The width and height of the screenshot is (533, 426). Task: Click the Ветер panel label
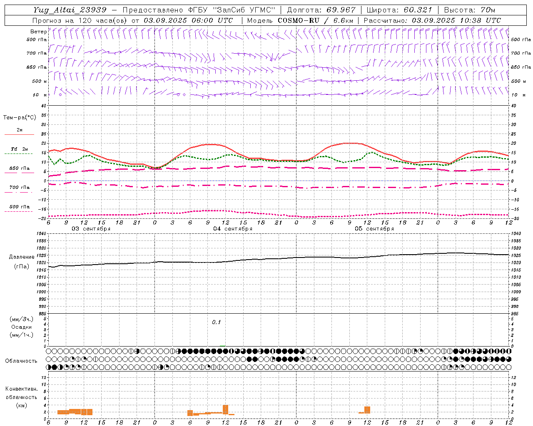click(x=38, y=32)
